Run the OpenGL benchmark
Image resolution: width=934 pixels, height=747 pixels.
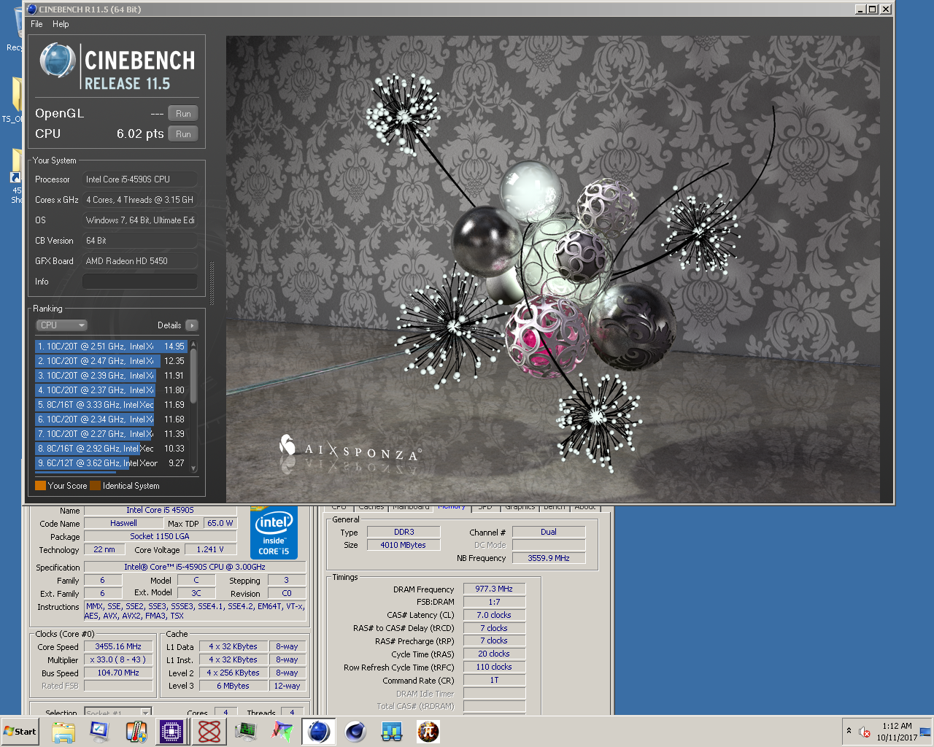coord(183,114)
